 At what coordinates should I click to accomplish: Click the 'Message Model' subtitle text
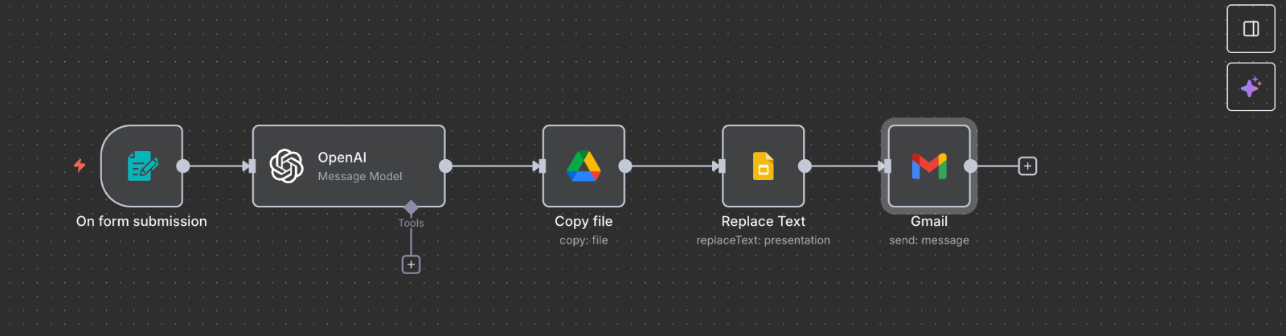tap(360, 176)
